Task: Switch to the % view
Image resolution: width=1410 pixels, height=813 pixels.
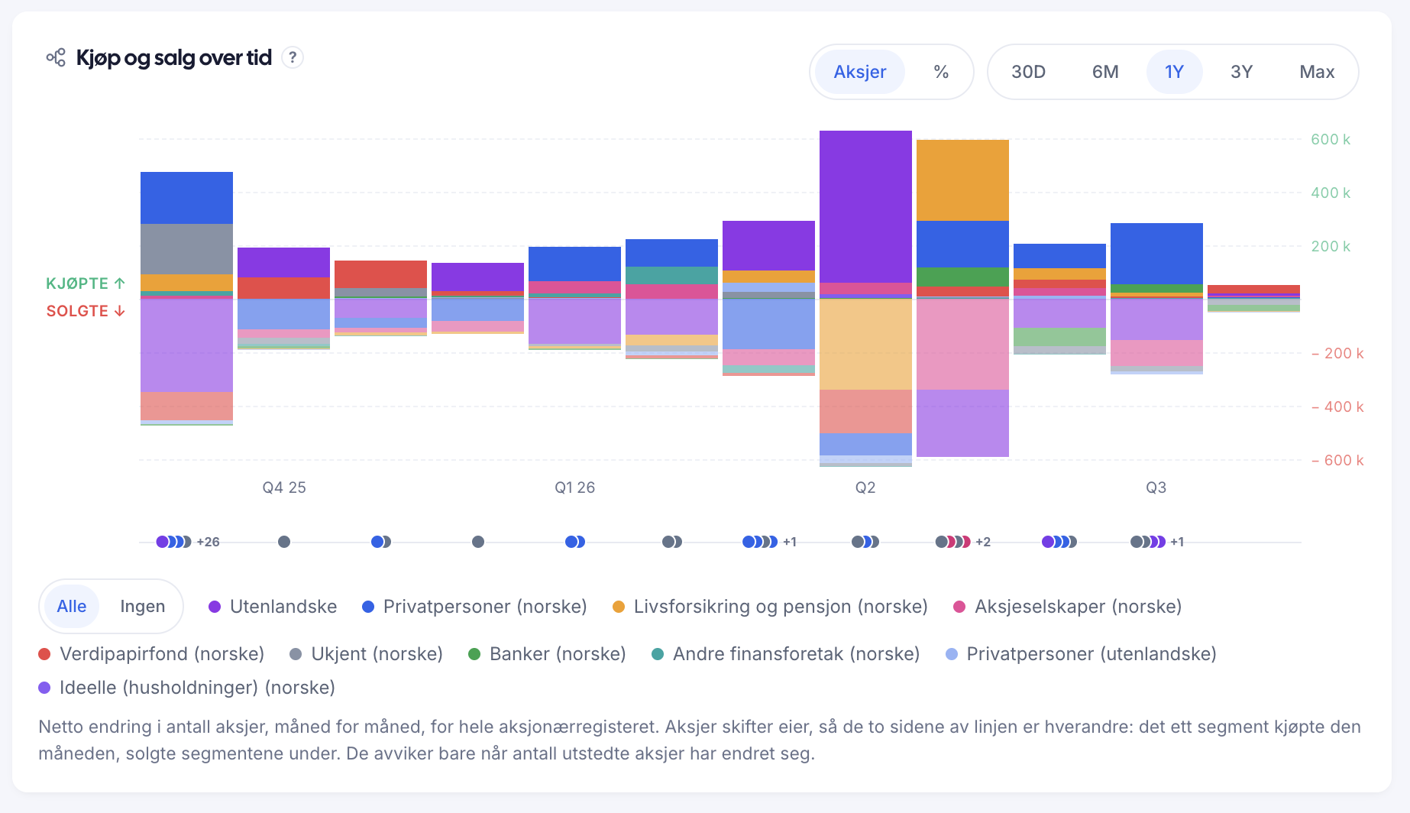Action: [941, 72]
